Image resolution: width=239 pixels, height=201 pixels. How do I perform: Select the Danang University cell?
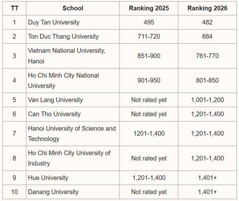pyautogui.click(x=73, y=192)
